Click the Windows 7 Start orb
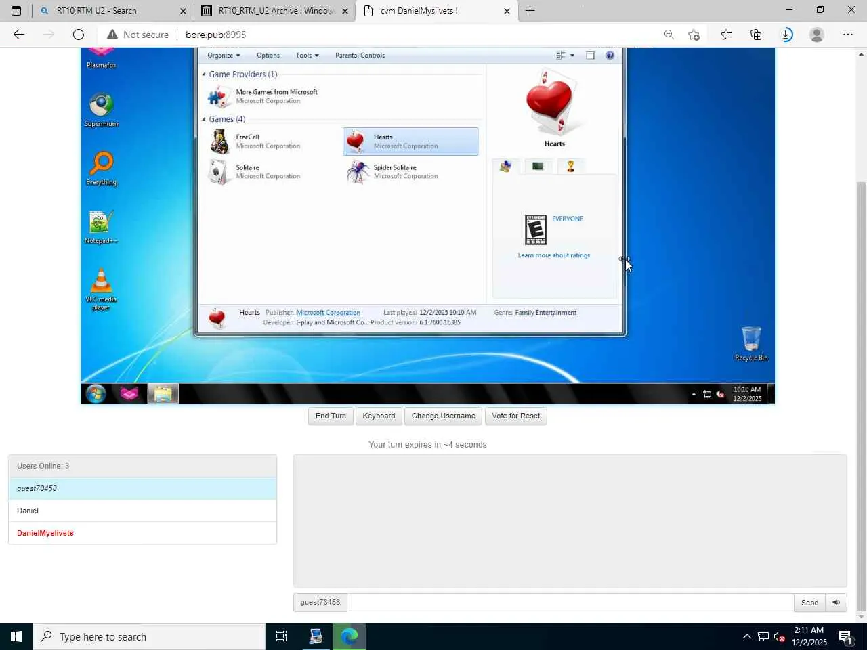The width and height of the screenshot is (867, 650). tap(96, 393)
